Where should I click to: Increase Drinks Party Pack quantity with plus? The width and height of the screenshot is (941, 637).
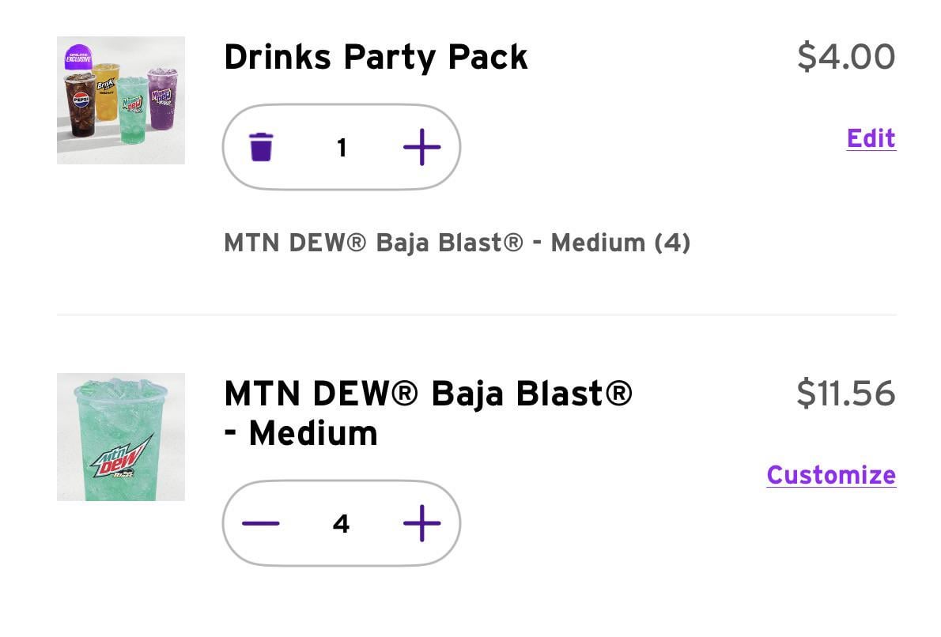[x=421, y=147]
